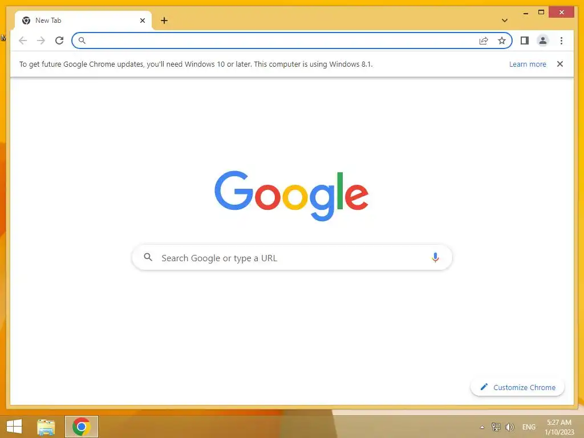Open Customize Chrome
The height and width of the screenshot is (438, 584).
click(518, 387)
